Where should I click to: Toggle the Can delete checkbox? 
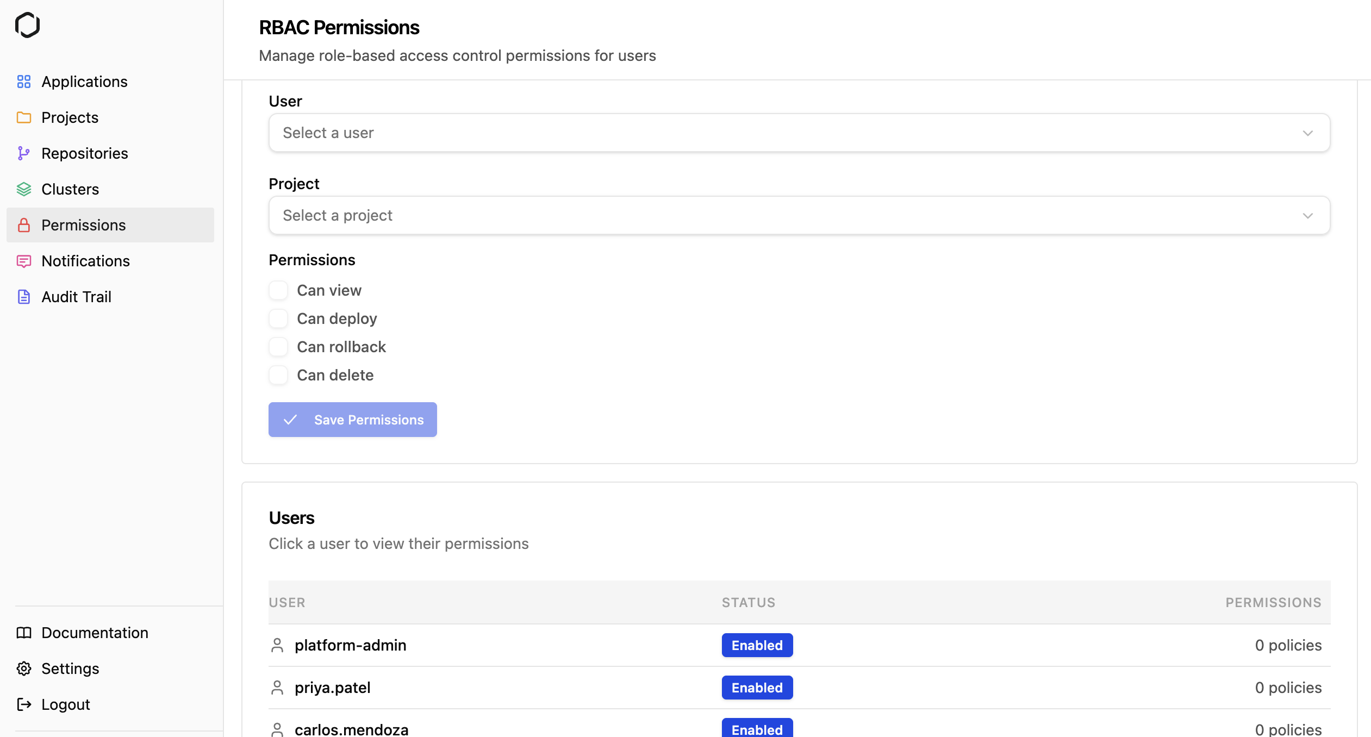pyautogui.click(x=278, y=375)
